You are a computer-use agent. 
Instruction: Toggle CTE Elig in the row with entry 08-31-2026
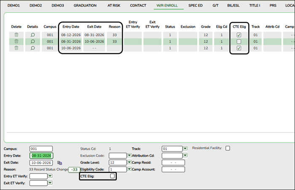point(239,42)
